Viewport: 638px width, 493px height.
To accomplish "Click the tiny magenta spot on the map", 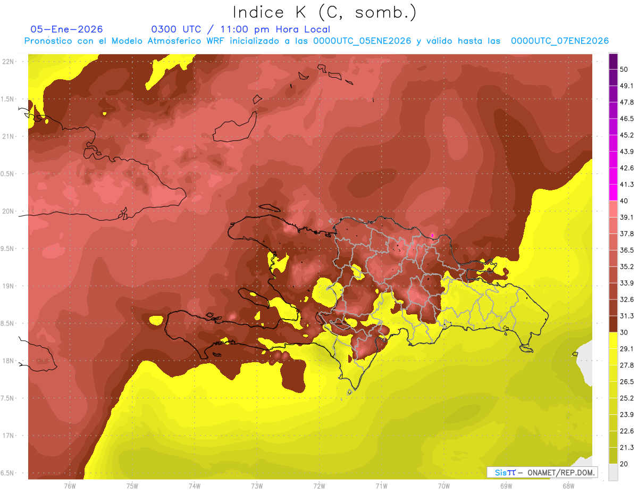I will pos(432,235).
